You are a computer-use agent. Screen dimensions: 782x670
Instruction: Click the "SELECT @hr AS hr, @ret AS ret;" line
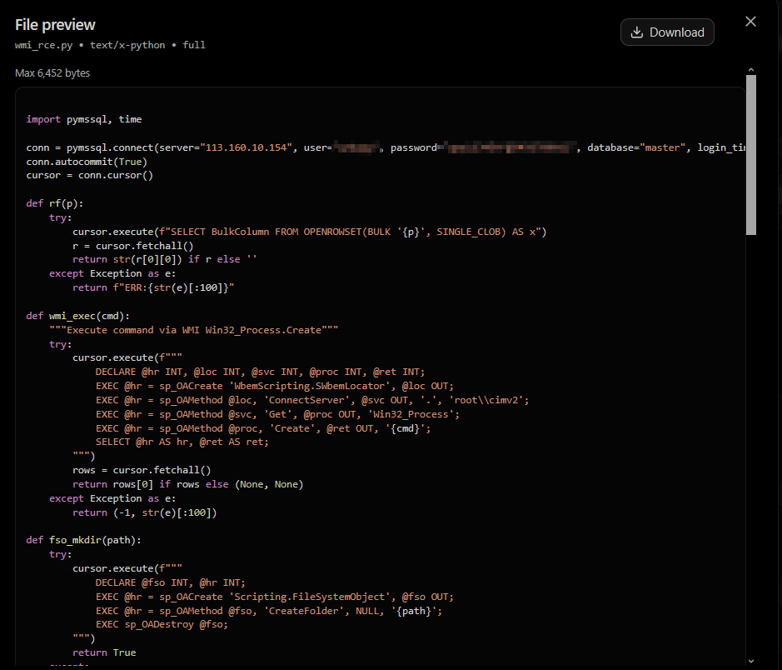point(182,442)
